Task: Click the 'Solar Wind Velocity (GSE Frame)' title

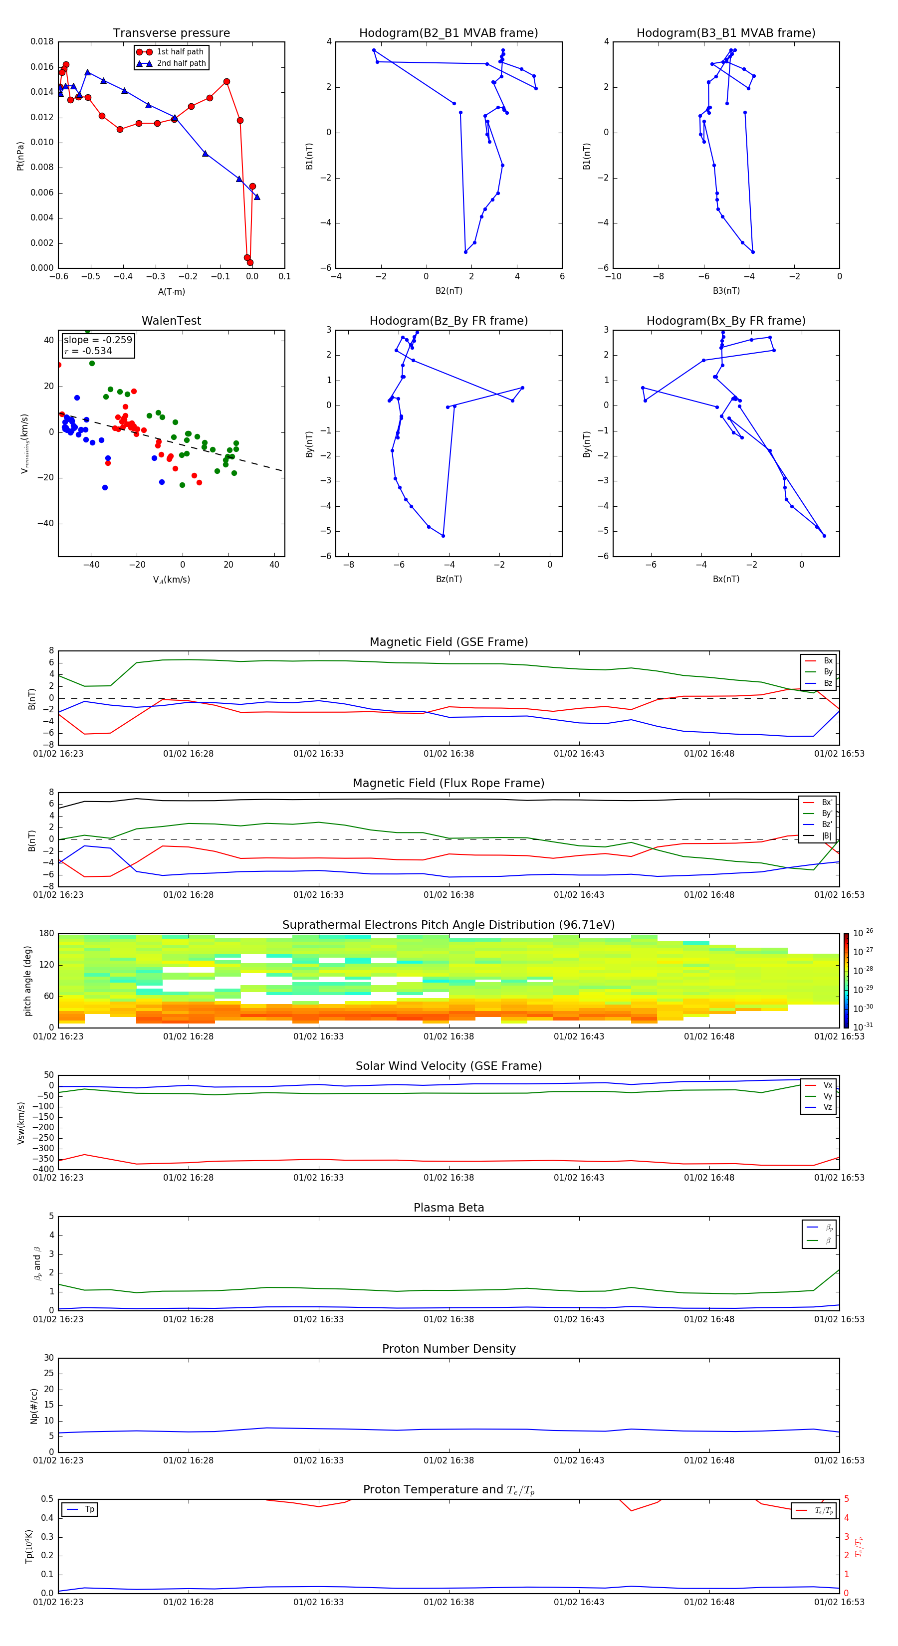Action: pos(449,1066)
